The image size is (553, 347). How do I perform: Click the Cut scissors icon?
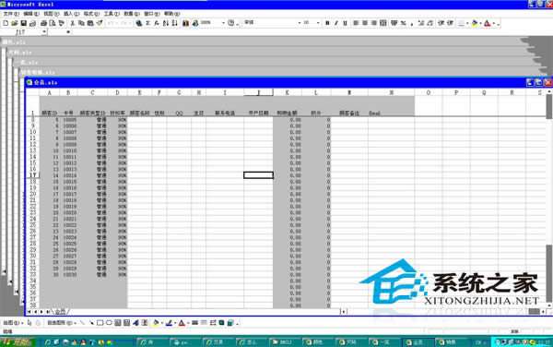pos(72,23)
